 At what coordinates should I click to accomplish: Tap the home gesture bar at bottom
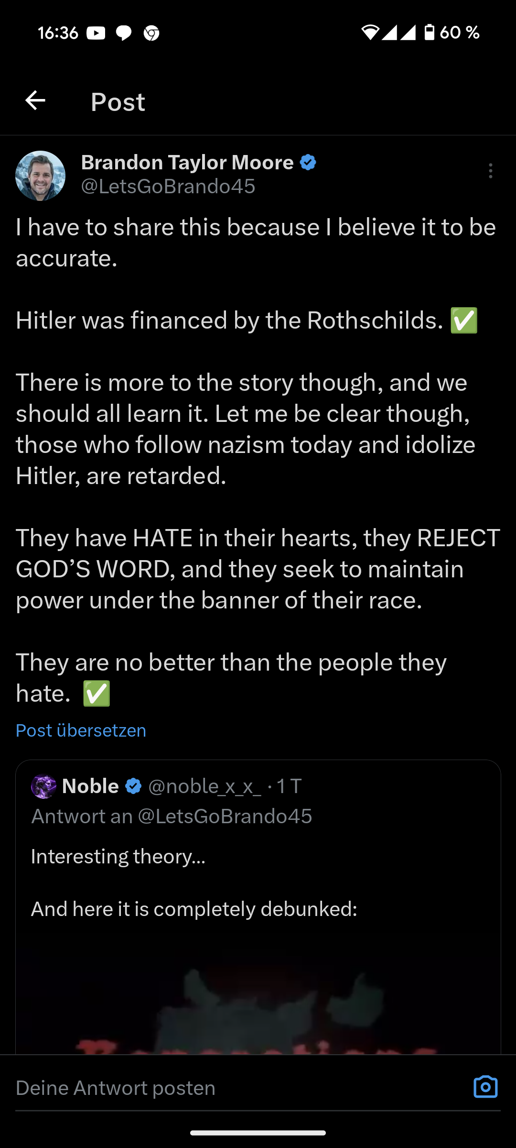[258, 1133]
